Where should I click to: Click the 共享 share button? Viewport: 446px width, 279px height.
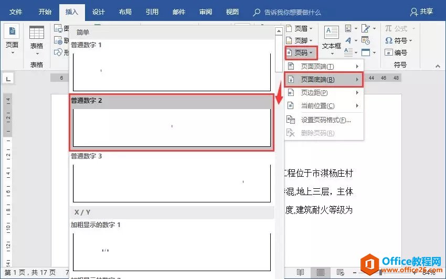(421, 12)
